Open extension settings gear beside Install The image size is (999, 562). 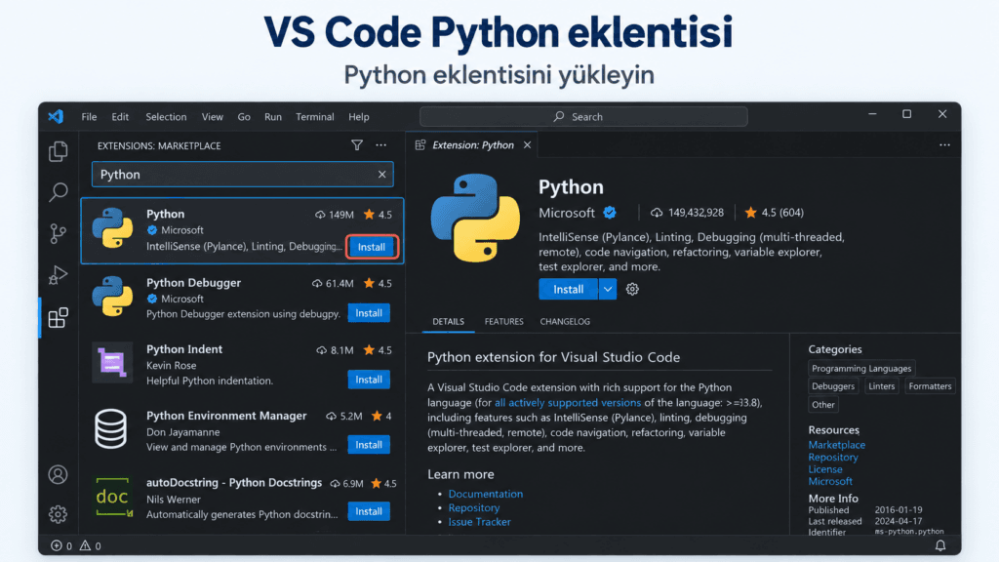(632, 289)
